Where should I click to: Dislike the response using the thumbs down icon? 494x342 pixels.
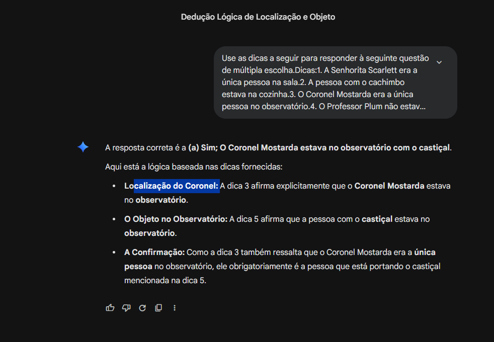point(126,307)
